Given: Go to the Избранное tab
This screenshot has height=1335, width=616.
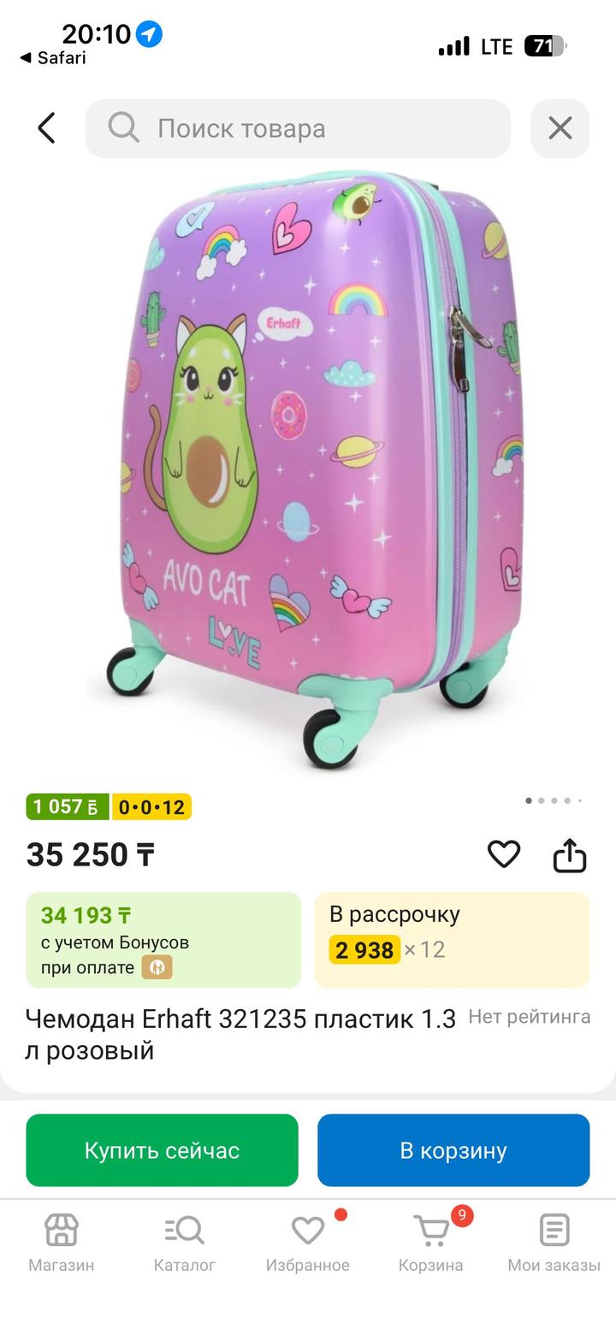Looking at the screenshot, I should point(308,1243).
